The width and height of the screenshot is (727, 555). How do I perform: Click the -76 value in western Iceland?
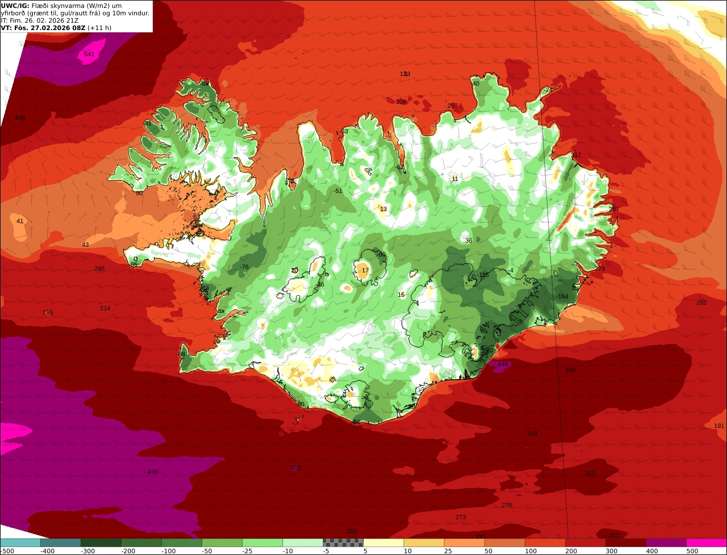(244, 267)
